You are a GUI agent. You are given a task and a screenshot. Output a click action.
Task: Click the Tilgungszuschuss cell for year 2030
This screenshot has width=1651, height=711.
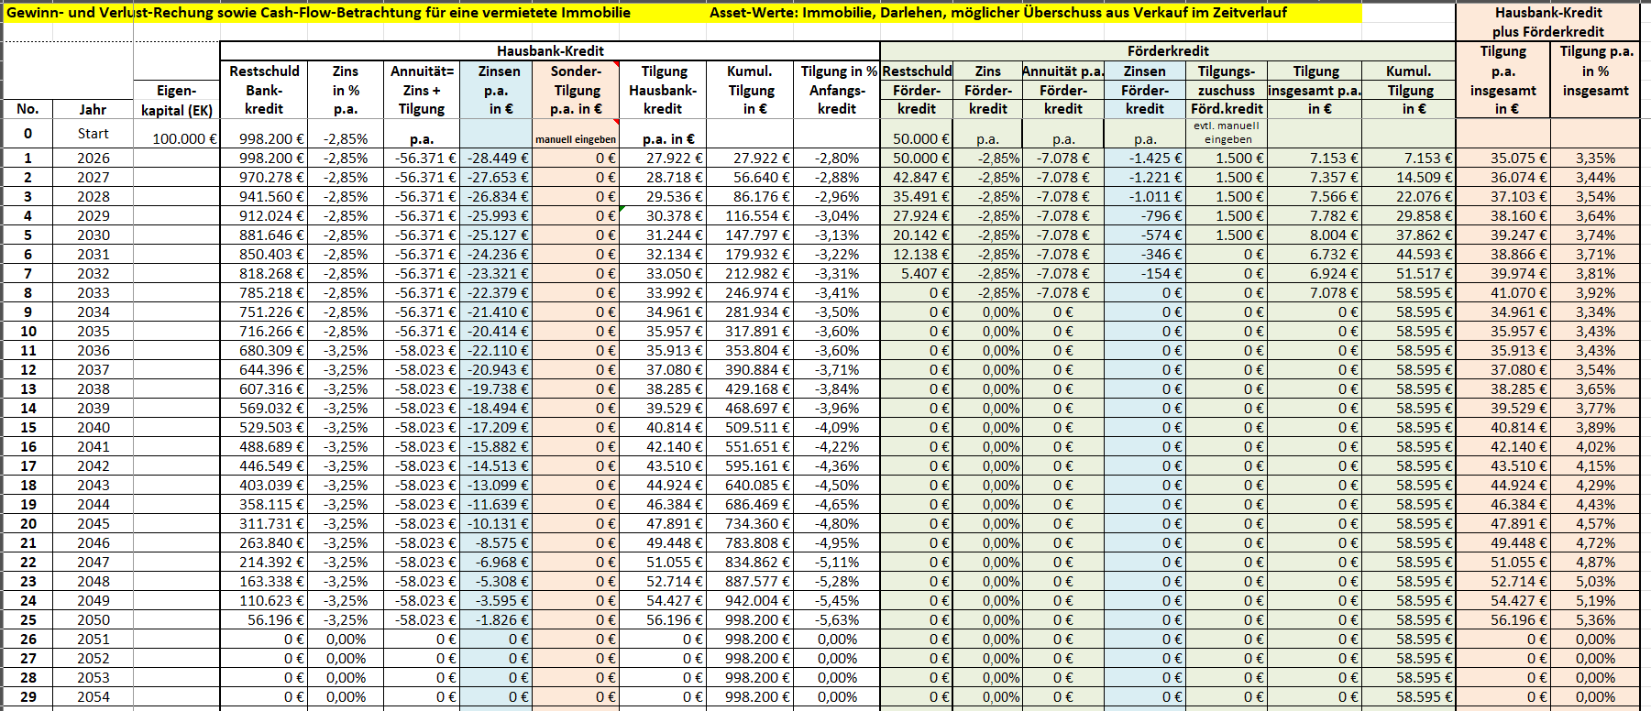point(1227,235)
